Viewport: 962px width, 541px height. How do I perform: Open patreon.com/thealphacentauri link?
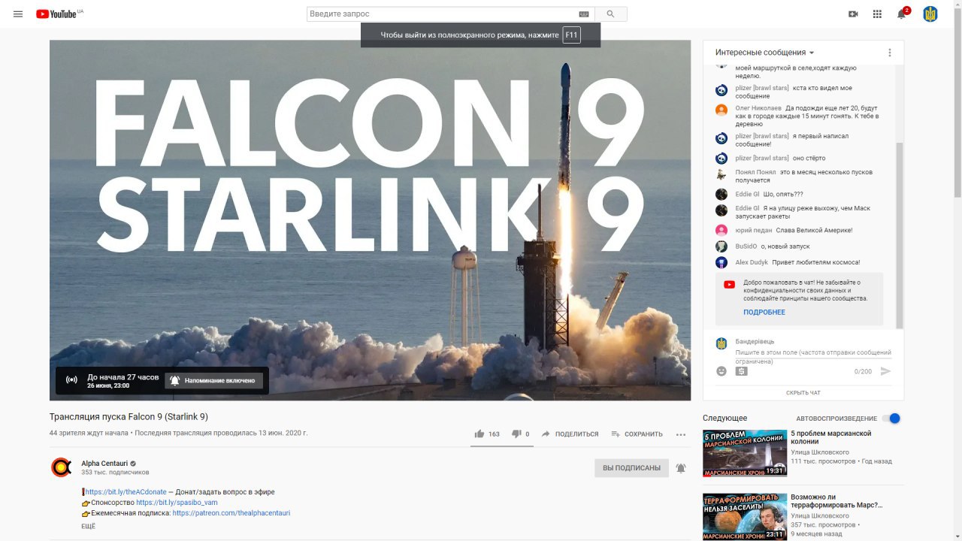(231, 512)
